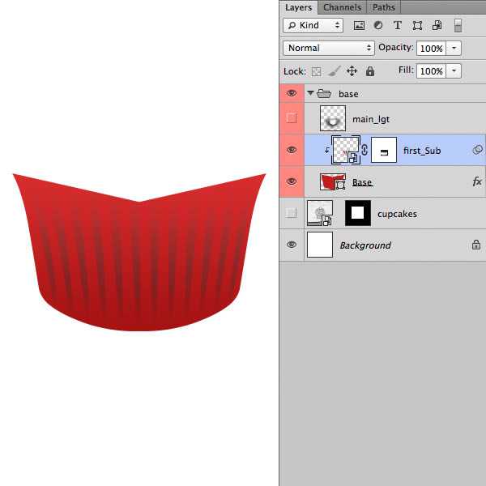The width and height of the screenshot is (486, 486).
Task: Filter layers by shape layer icon
Action: [x=417, y=26]
